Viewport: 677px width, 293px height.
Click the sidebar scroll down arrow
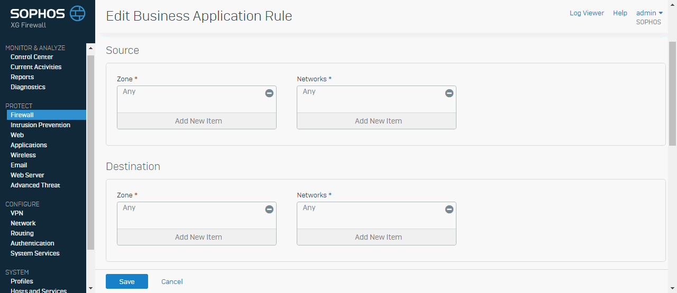pyautogui.click(x=90, y=288)
